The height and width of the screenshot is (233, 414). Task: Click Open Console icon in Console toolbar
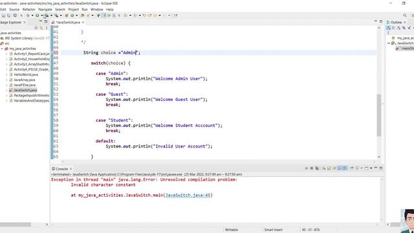(x=367, y=168)
